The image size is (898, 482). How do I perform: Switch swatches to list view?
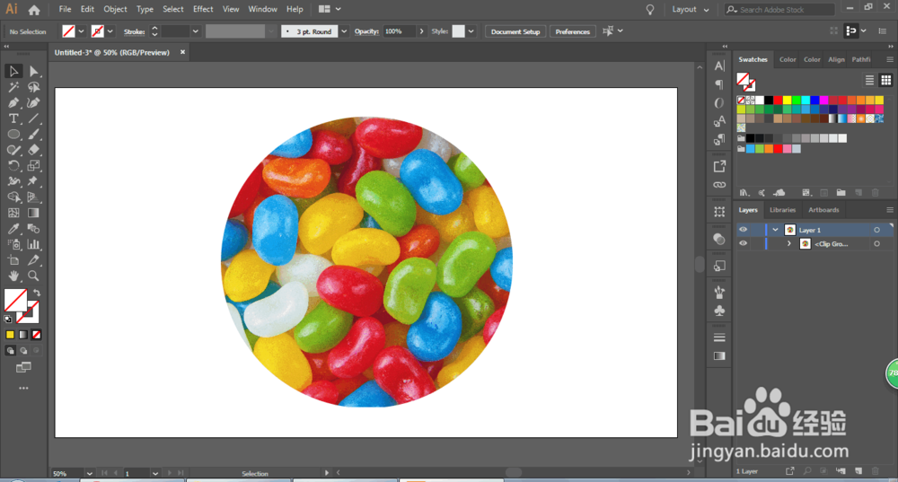[869, 80]
